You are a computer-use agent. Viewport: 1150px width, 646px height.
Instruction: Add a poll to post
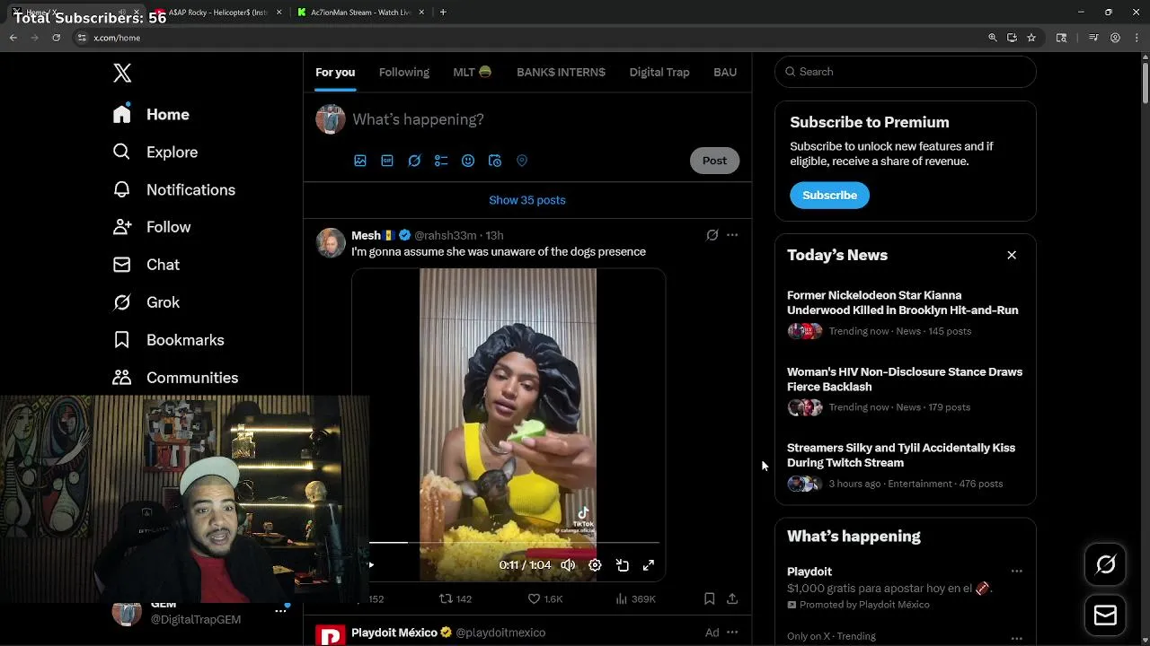point(441,161)
